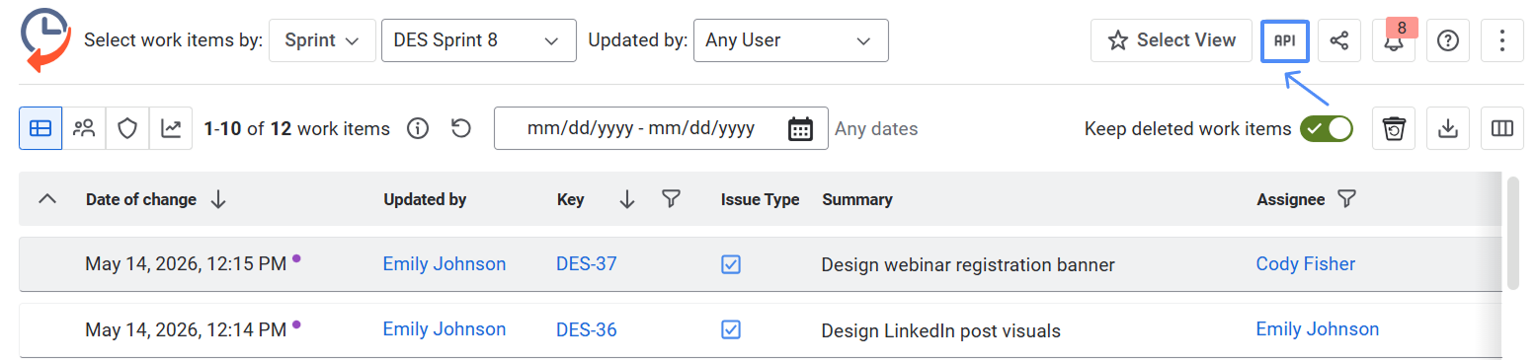Image resolution: width=1537 pixels, height=360 pixels.
Task: Click the refresh icon
Action: [461, 128]
